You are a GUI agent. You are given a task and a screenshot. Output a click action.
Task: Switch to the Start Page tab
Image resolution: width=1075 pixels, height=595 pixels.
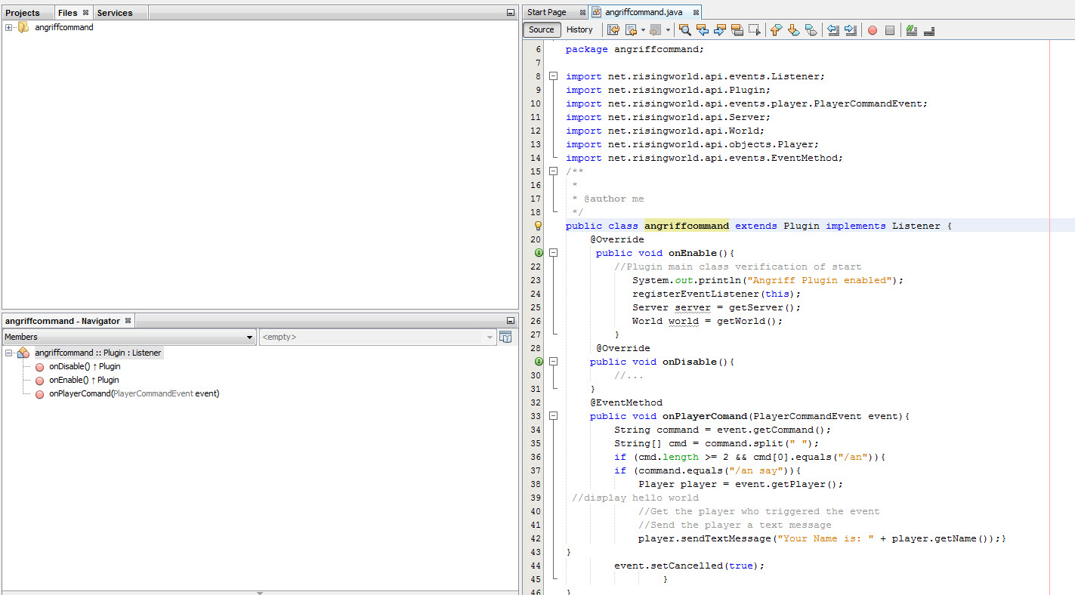click(546, 12)
